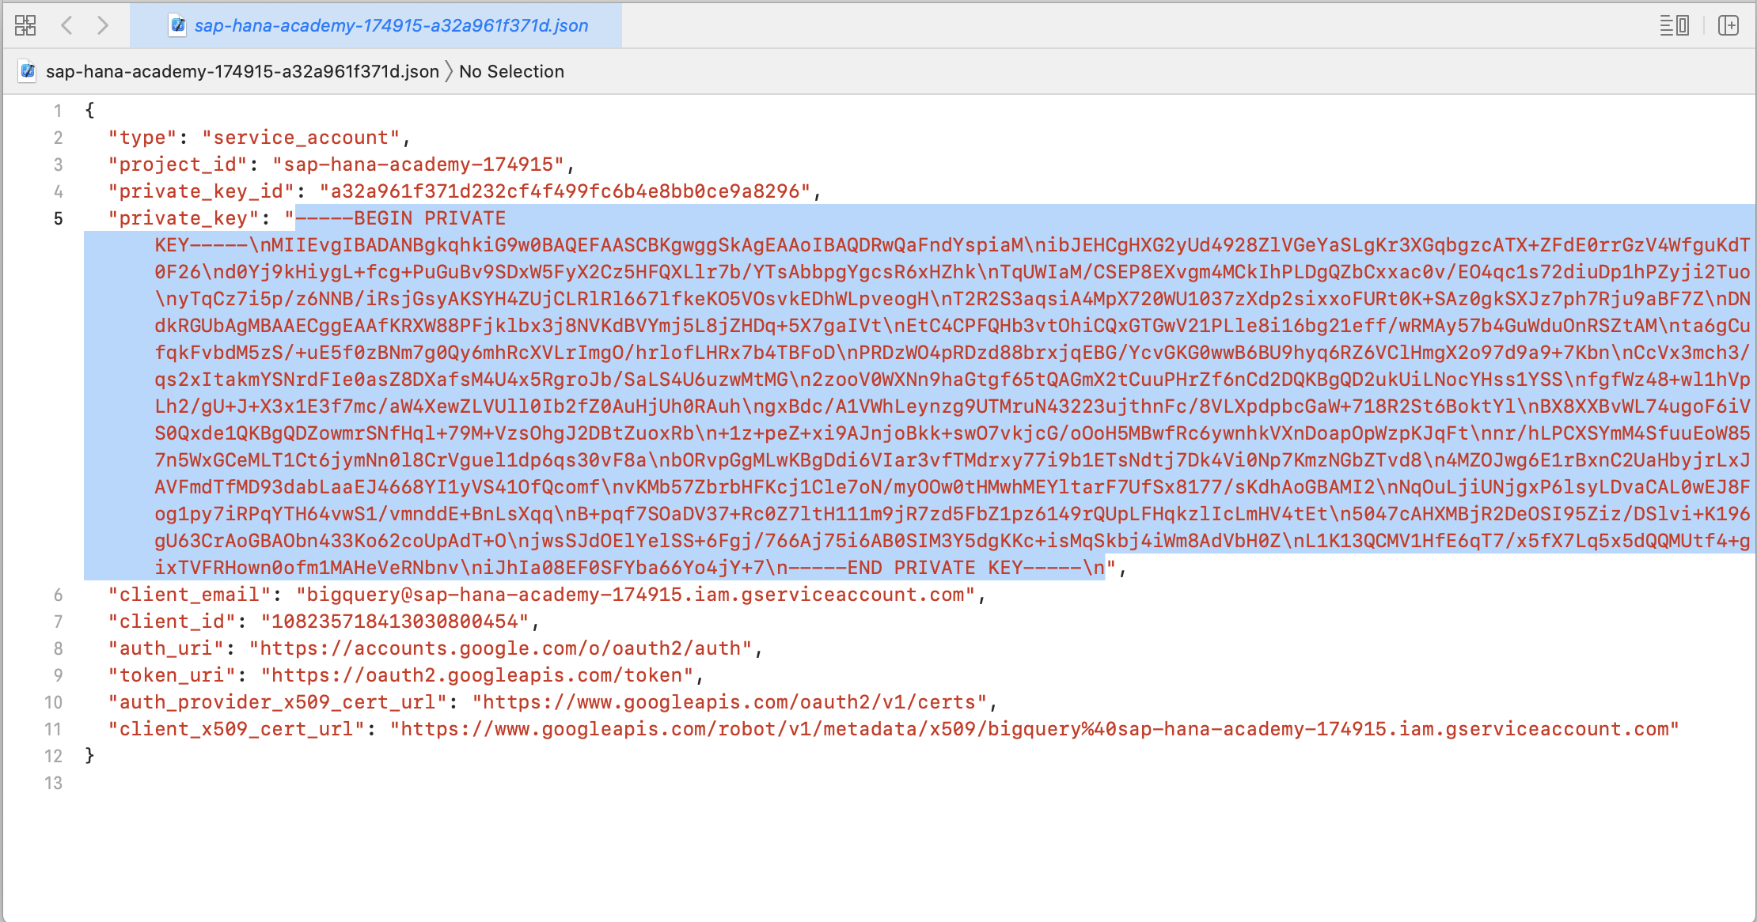The width and height of the screenshot is (1757, 922).
Task: Click the BEGIN PRIVATE text
Action: click(x=430, y=218)
